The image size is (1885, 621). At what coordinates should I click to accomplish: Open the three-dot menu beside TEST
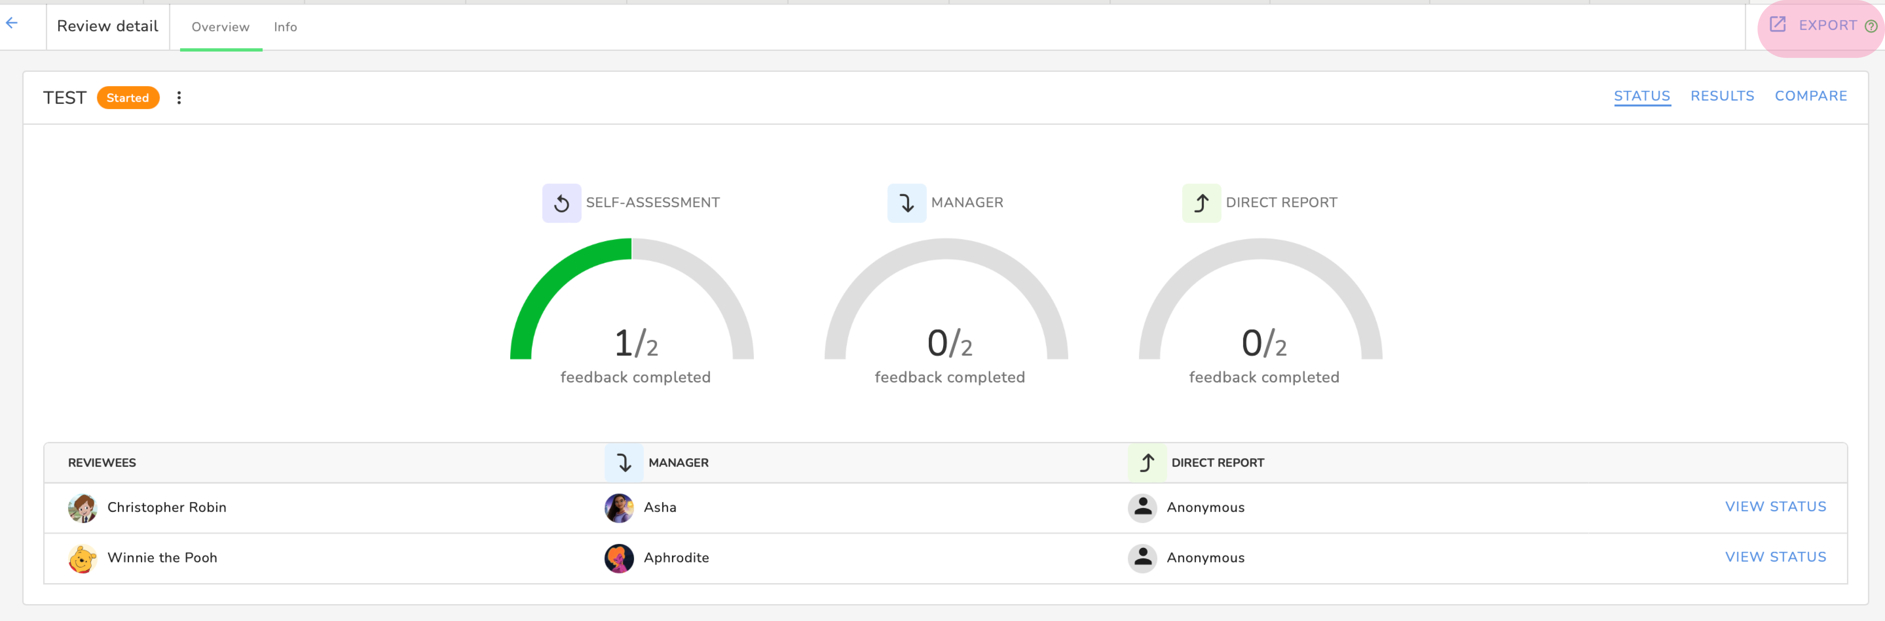pos(179,98)
